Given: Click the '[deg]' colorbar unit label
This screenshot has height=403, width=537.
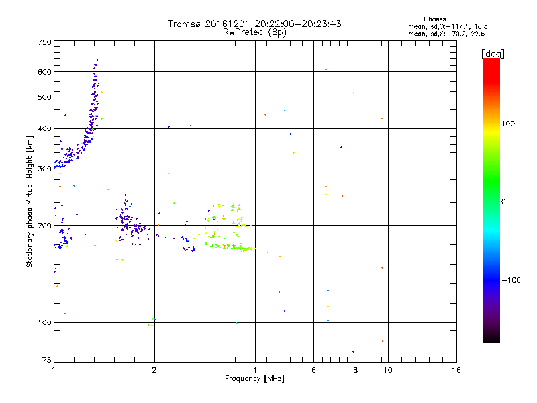Looking at the screenshot, I should point(493,54).
